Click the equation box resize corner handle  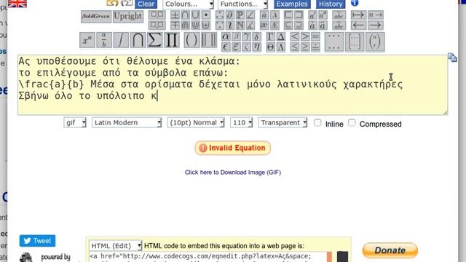pos(445,112)
